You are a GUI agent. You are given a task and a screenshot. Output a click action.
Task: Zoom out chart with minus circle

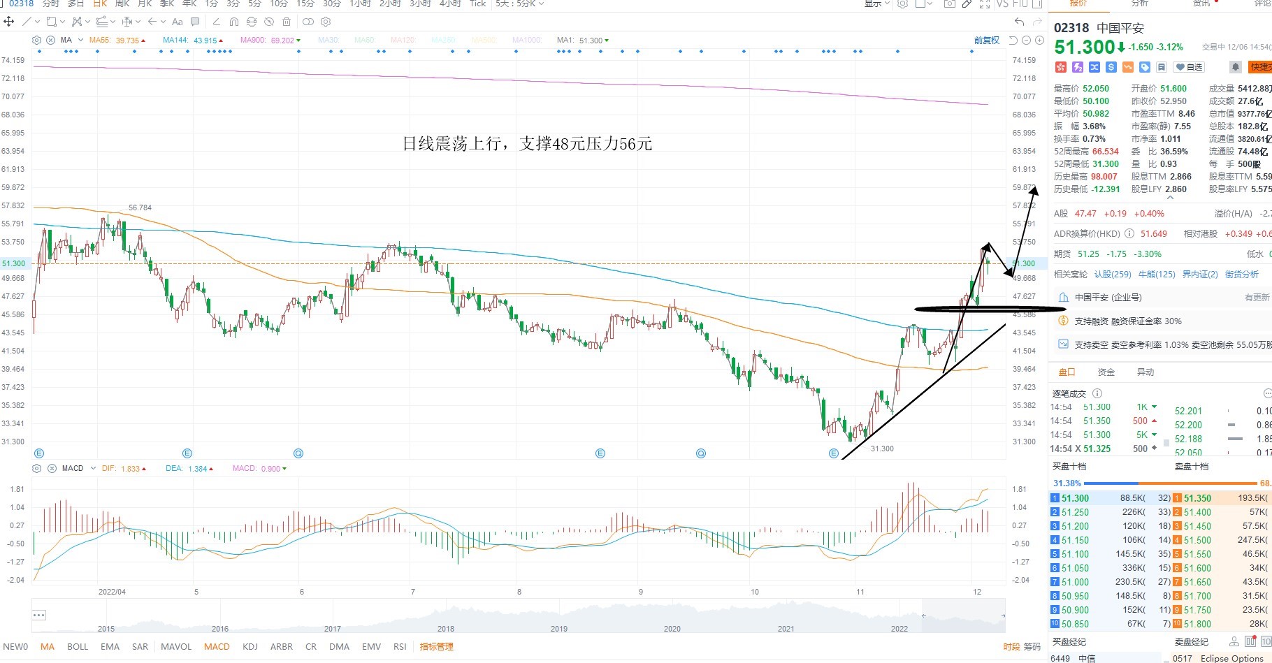click(1026, 41)
